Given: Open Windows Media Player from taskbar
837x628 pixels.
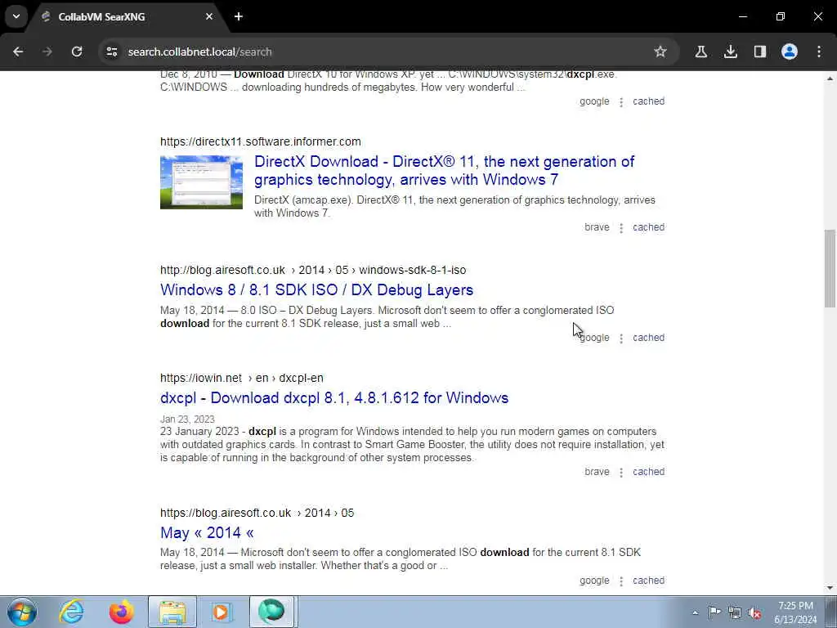Looking at the screenshot, I should point(221,612).
